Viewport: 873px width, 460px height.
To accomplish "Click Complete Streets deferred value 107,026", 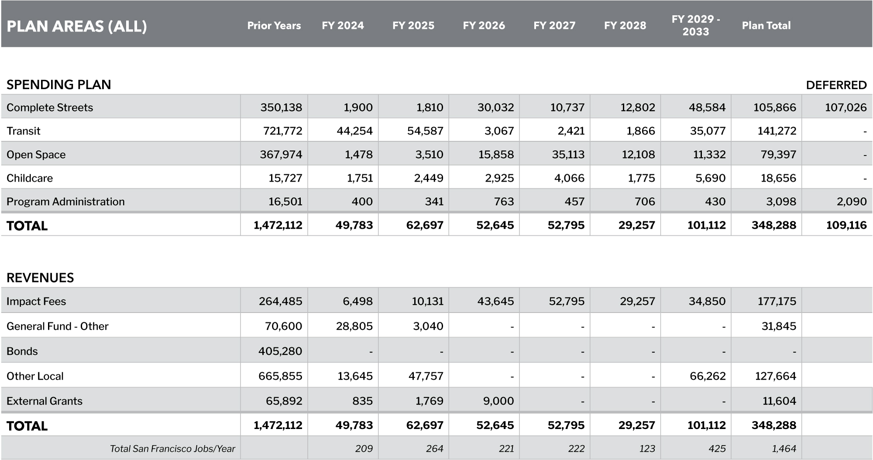I will [x=846, y=107].
